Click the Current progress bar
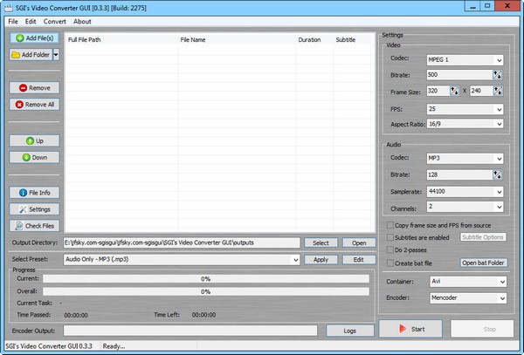Viewport: 524px width, 355px height. pos(206,279)
